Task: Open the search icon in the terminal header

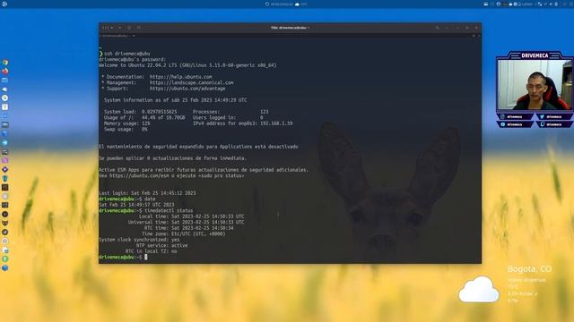Action: pos(437,28)
